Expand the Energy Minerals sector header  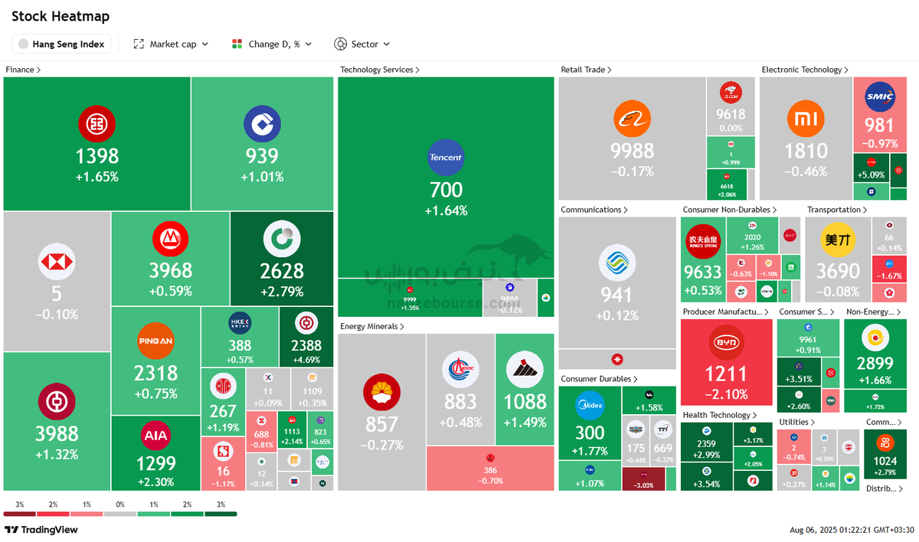point(371,326)
